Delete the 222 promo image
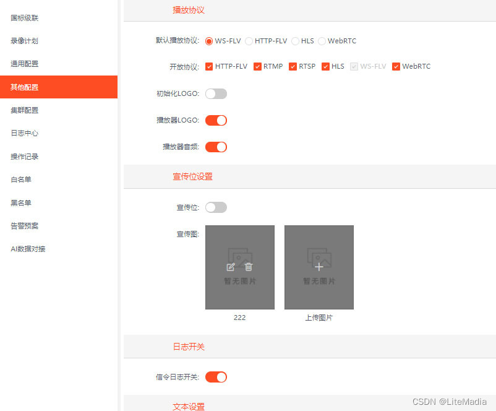Image resolution: width=496 pixels, height=411 pixels. point(249,267)
